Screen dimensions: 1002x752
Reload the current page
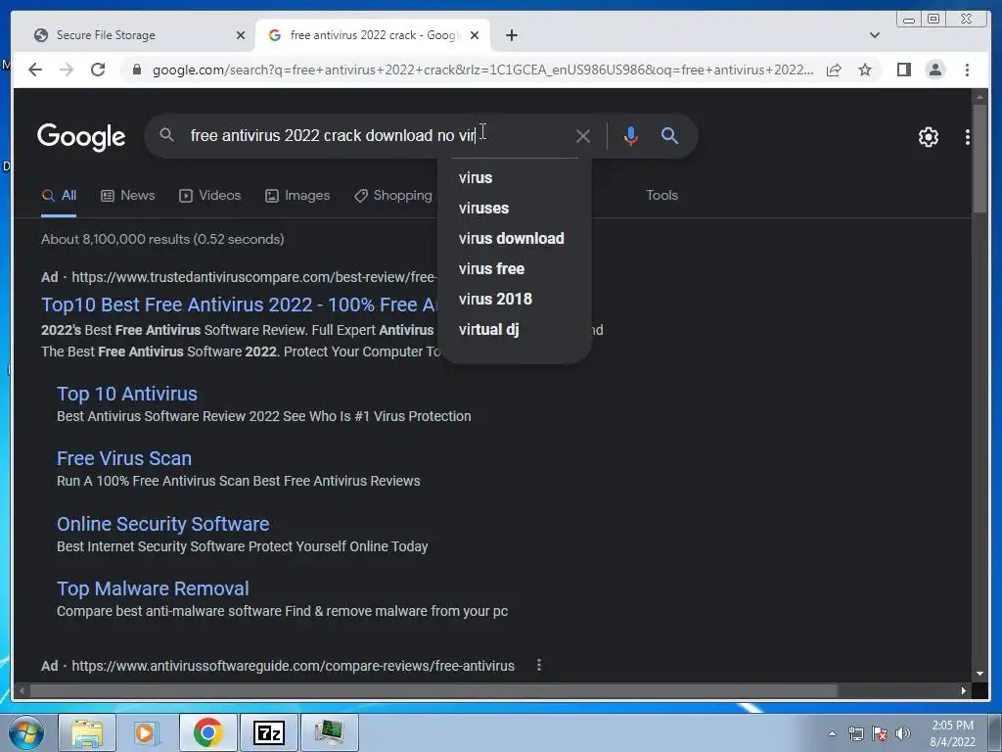[98, 70]
